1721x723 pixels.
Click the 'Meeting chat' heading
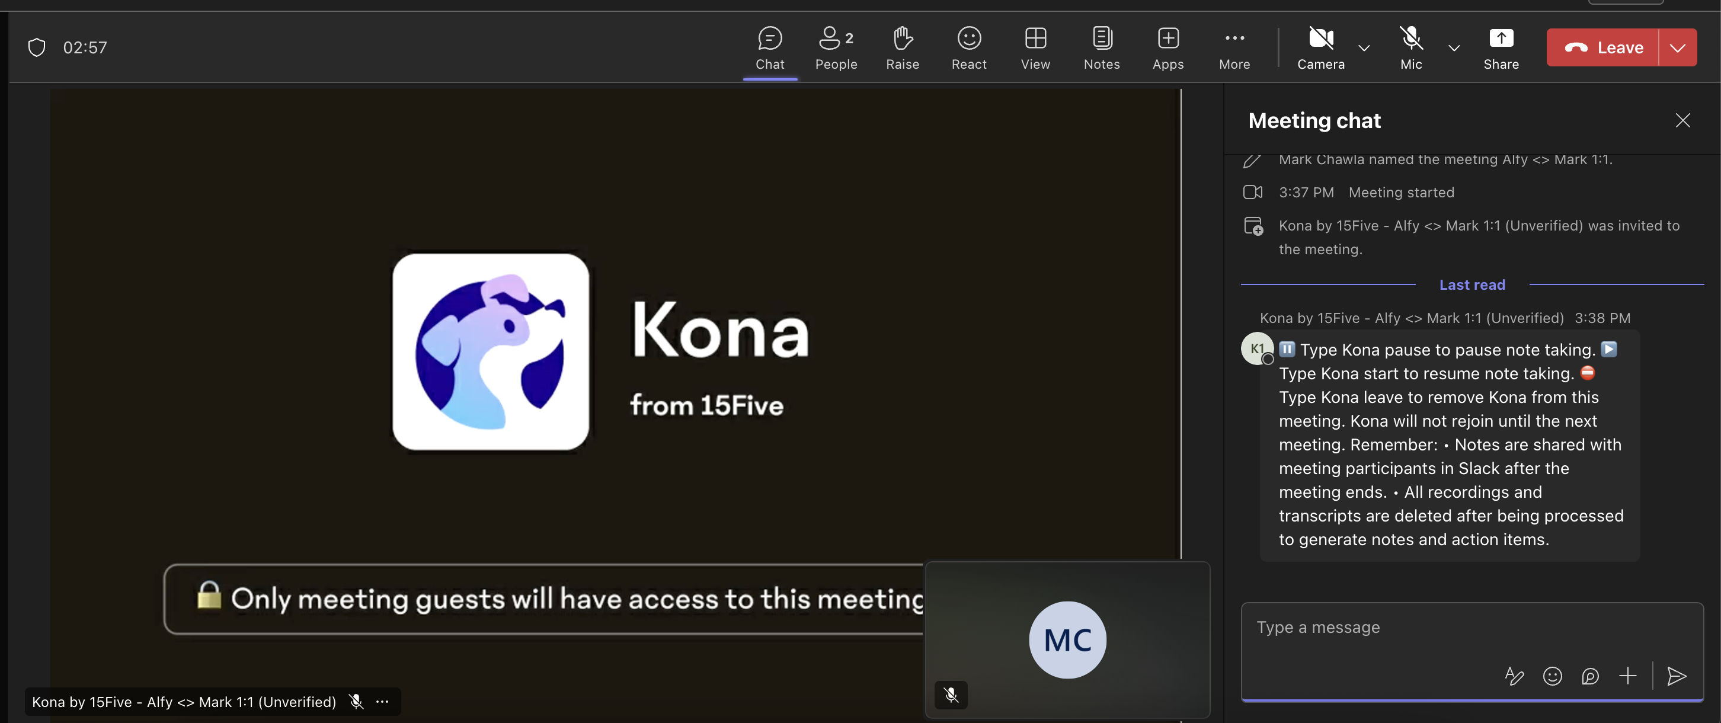[x=1314, y=120]
